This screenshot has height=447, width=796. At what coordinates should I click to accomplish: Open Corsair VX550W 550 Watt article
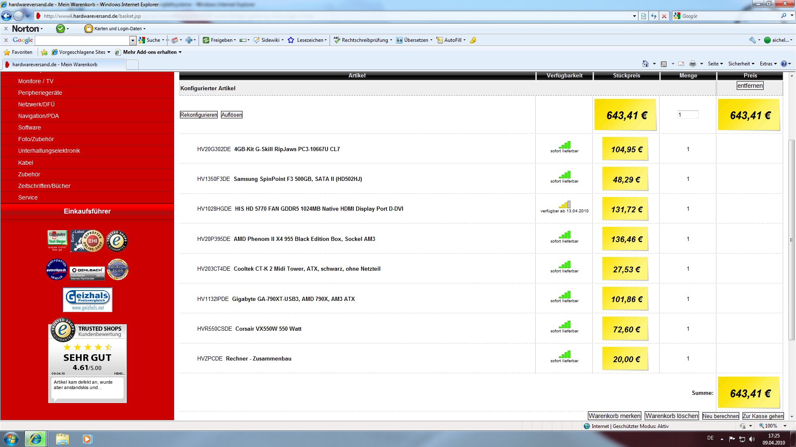point(268,329)
